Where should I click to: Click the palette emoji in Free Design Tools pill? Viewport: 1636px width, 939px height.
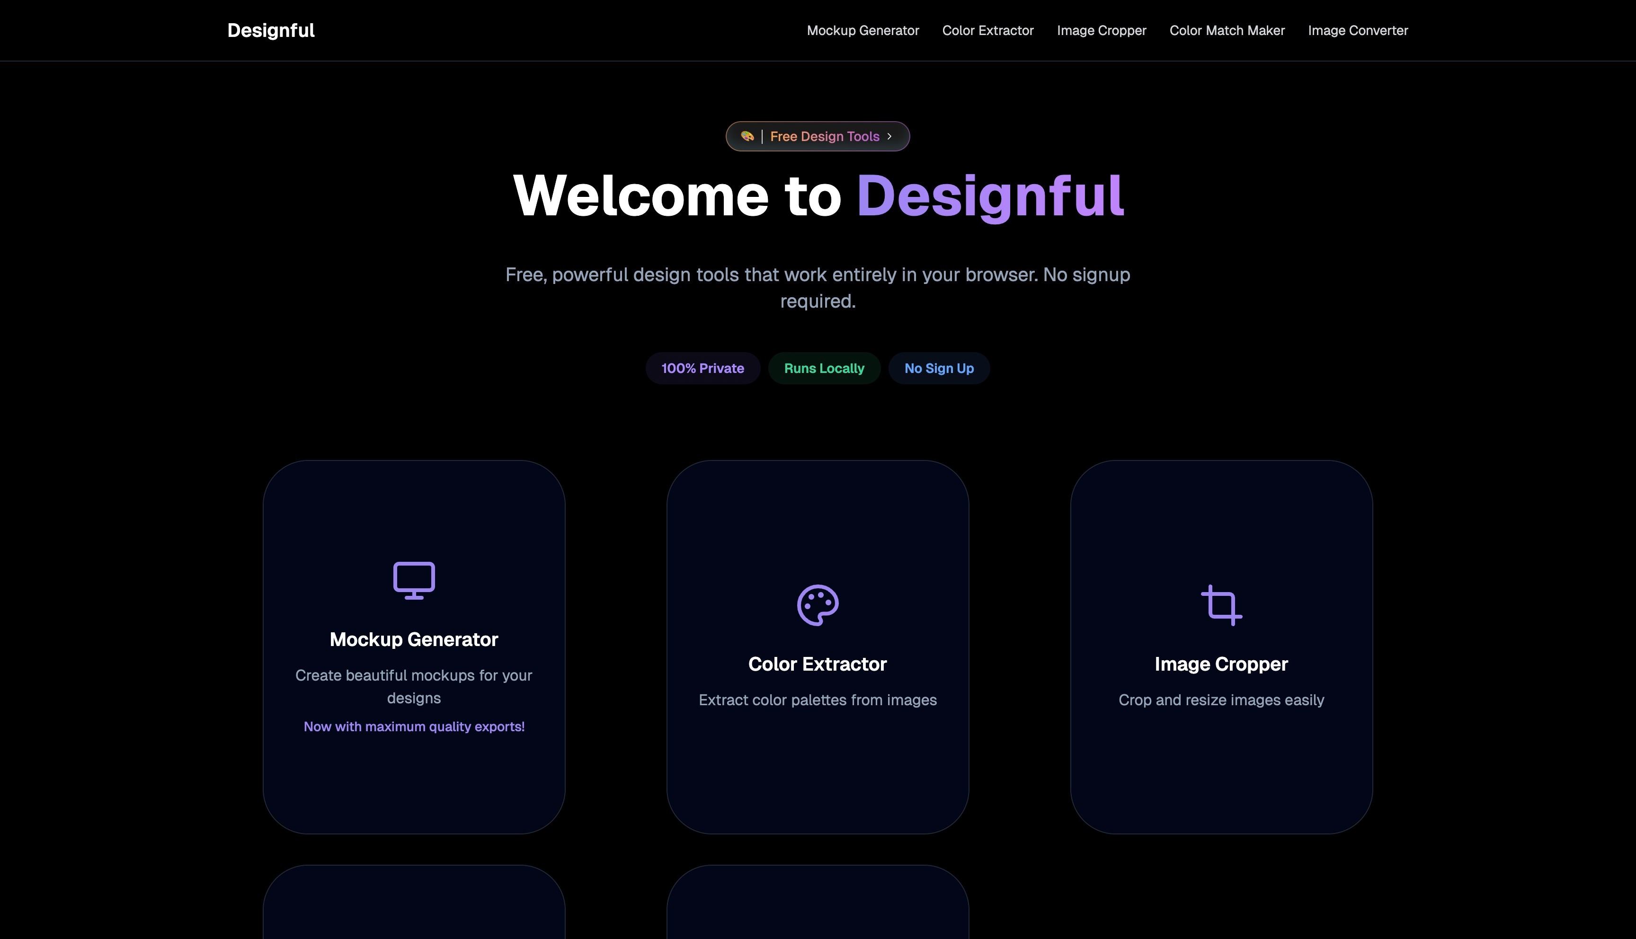747,136
